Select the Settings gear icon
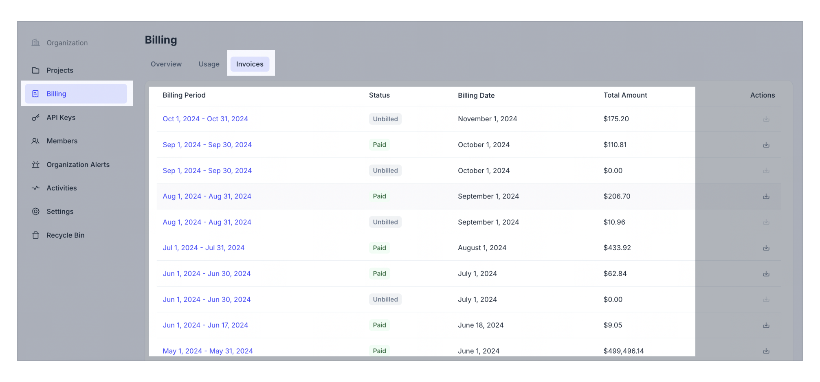 [35, 211]
